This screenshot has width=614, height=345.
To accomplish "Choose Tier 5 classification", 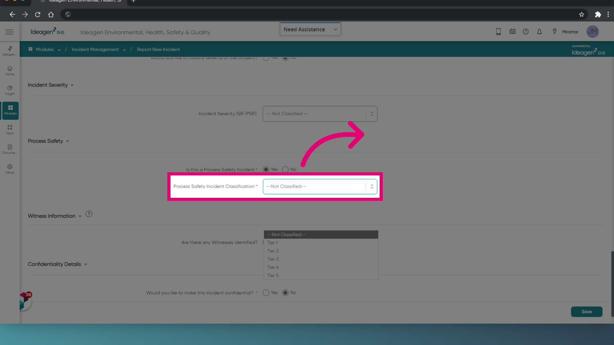I will (321, 275).
